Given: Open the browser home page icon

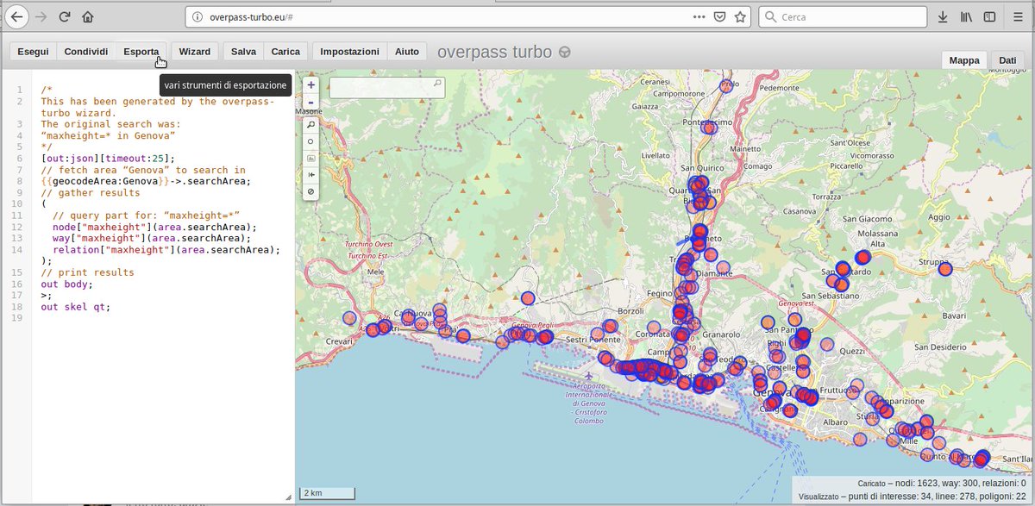Looking at the screenshot, I should [x=87, y=16].
